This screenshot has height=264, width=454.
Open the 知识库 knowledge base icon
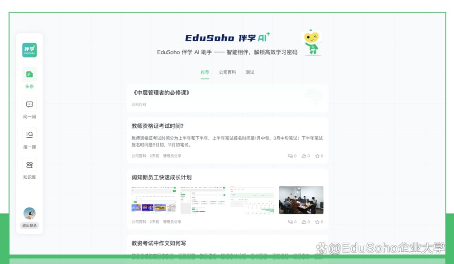tap(29, 165)
